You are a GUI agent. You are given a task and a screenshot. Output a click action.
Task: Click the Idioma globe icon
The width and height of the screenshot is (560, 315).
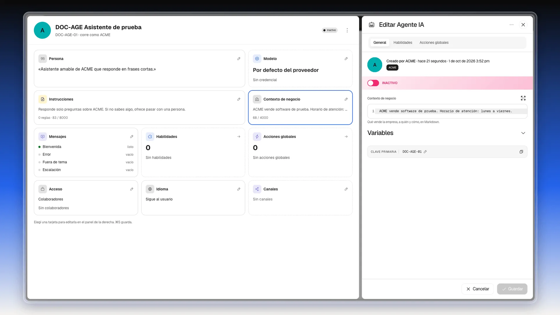[150, 189]
